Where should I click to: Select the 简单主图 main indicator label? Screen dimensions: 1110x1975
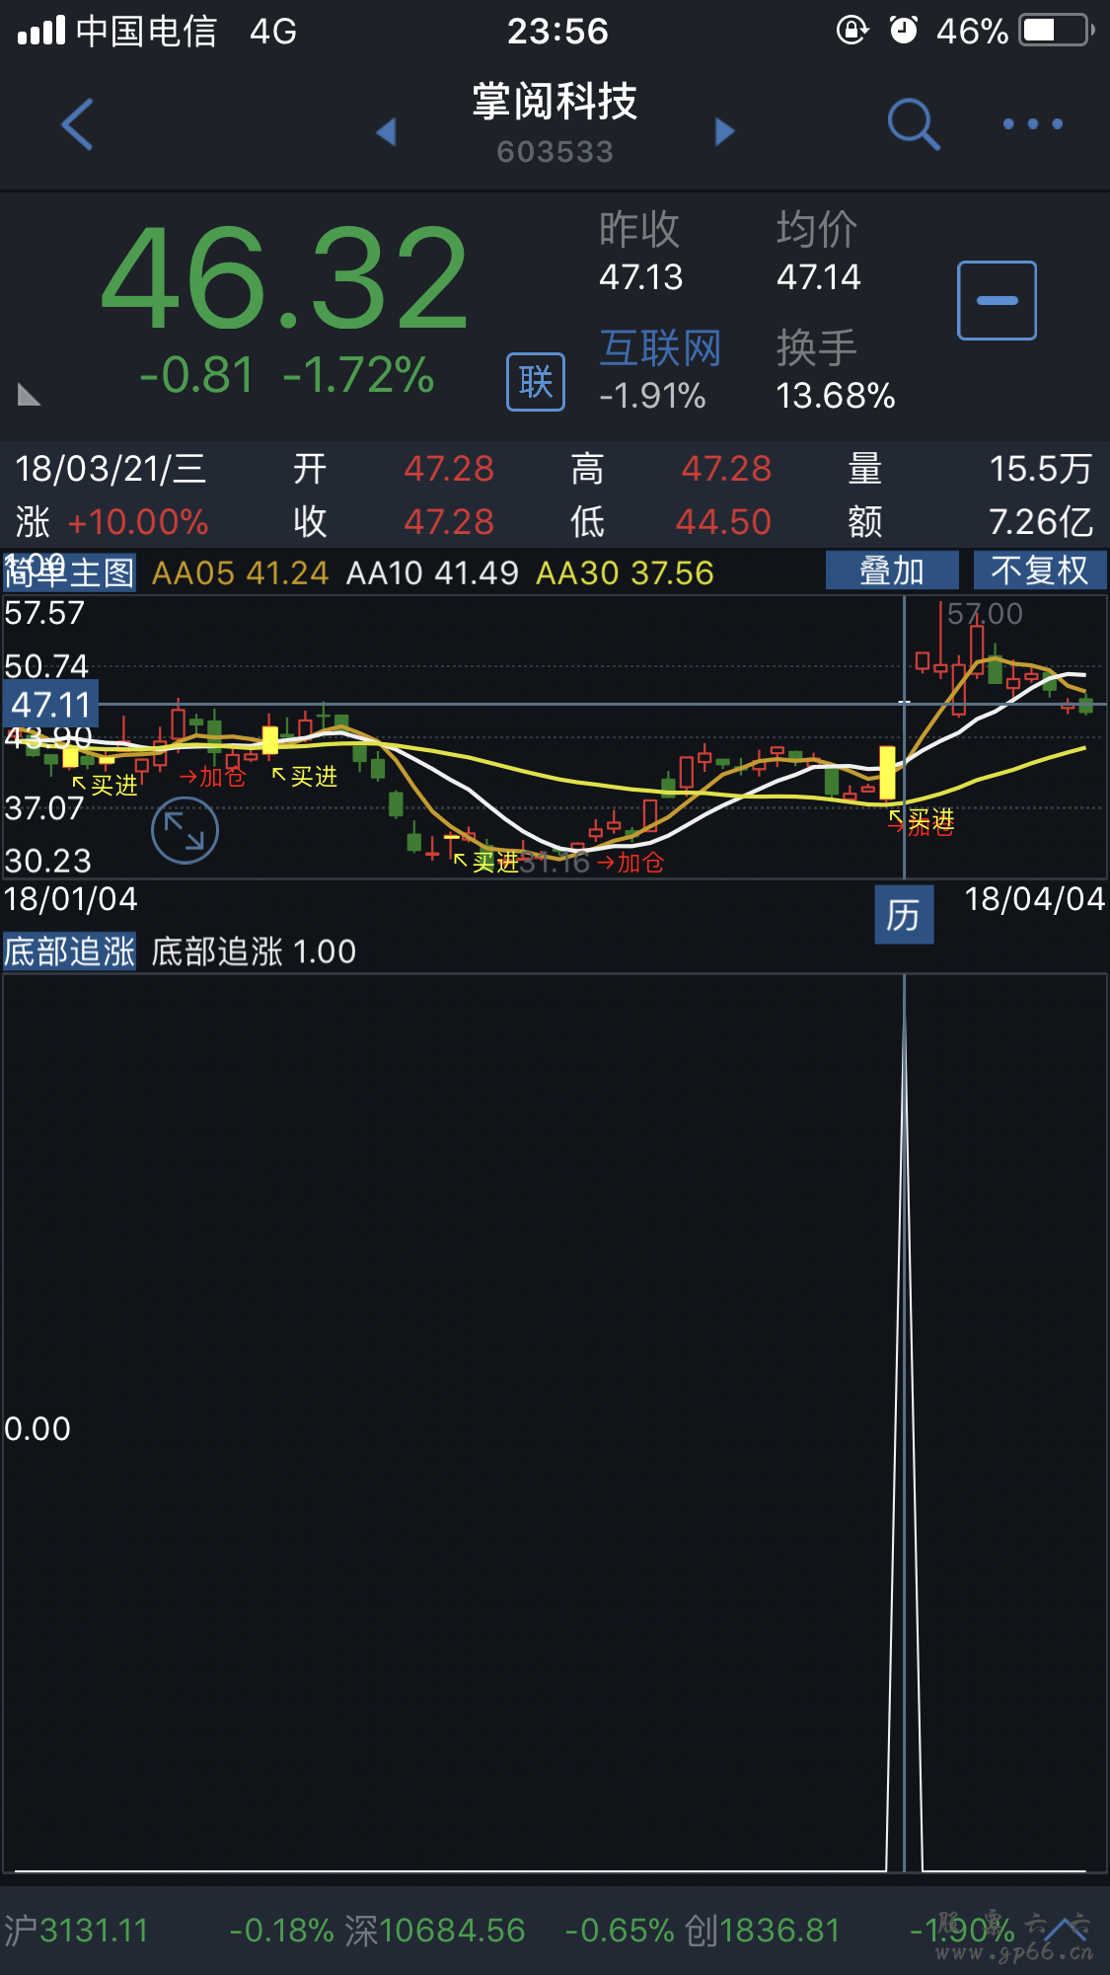click(69, 572)
